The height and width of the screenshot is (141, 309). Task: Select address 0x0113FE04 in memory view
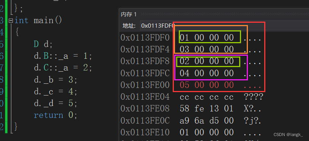[x=145, y=97]
